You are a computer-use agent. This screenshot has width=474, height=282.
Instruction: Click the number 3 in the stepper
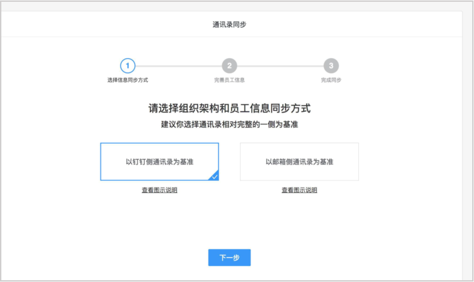331,66
